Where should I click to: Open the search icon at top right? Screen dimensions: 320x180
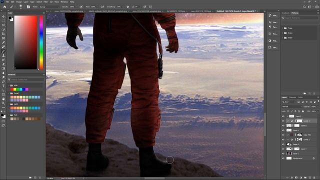pyautogui.click(x=304, y=6)
